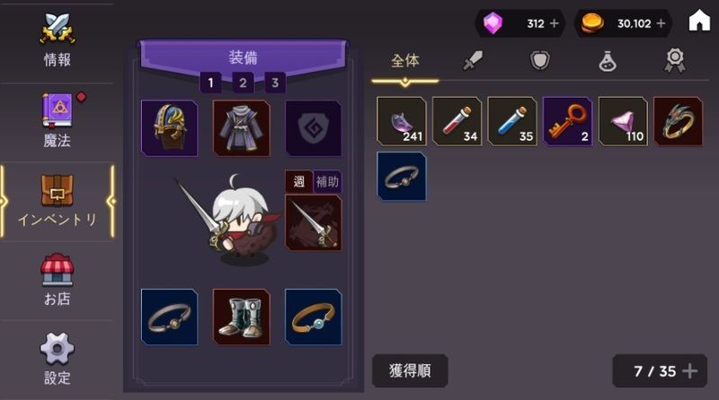719x400 pixels.
Task: Select the equipped boots slot
Action: click(241, 317)
